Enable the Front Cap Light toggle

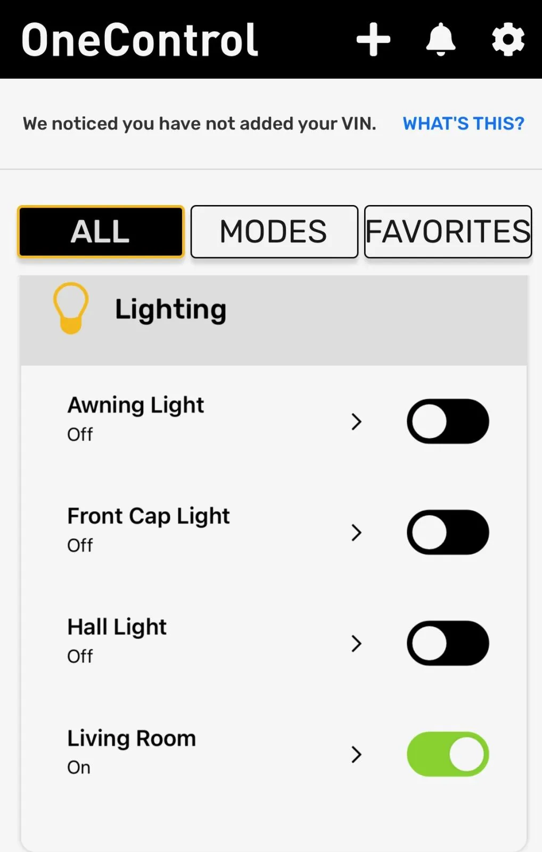pyautogui.click(x=448, y=532)
